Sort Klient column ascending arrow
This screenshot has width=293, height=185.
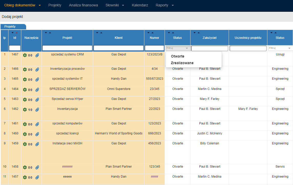click(101, 33)
